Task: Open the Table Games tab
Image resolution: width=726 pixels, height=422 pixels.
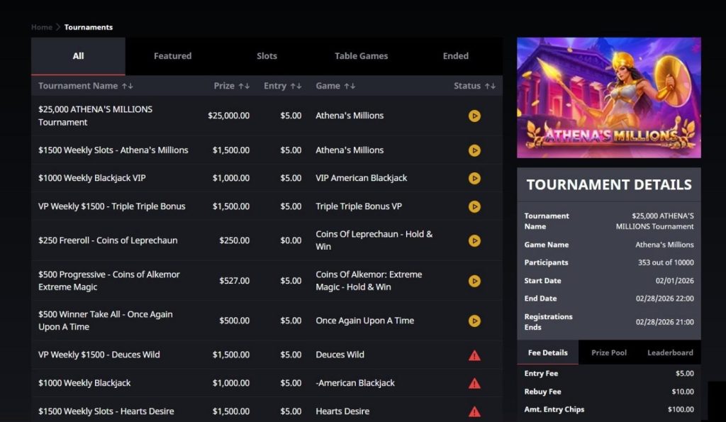Action: pos(361,56)
